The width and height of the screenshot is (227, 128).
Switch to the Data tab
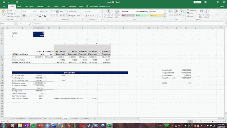(48, 7)
